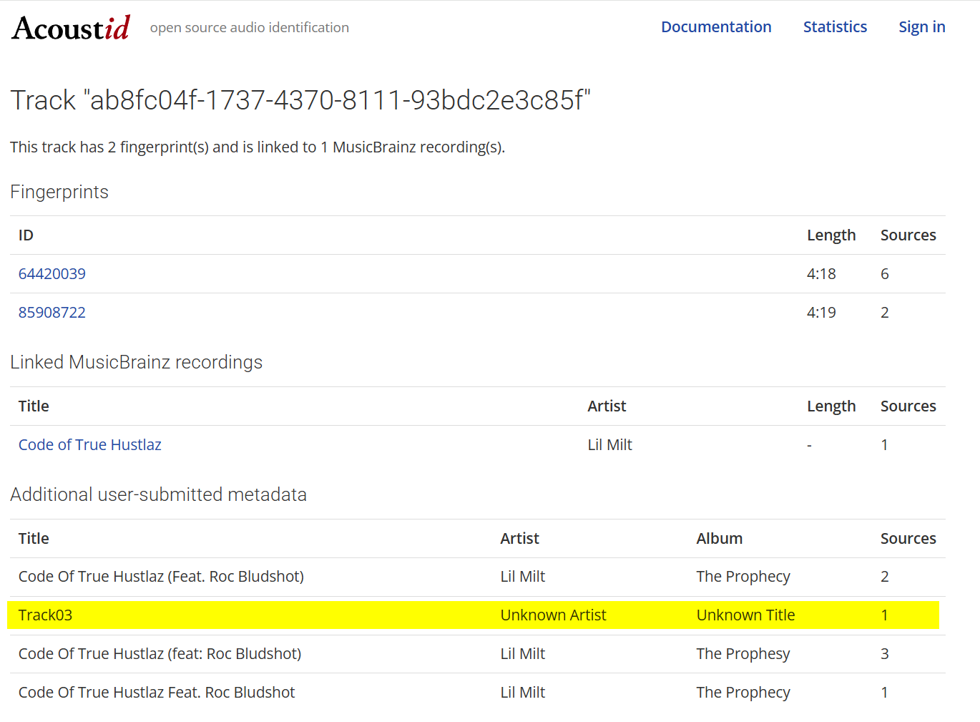Click the Fingerprints section heading
Image resolution: width=980 pixels, height=722 pixels.
click(x=59, y=192)
